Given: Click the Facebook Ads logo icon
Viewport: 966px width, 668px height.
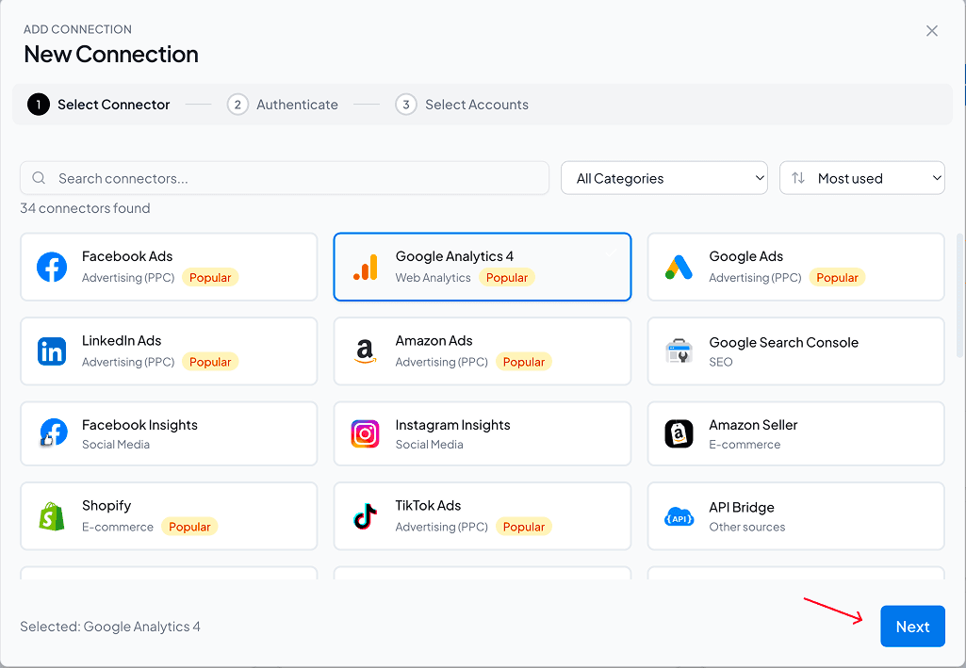Looking at the screenshot, I should (x=52, y=268).
